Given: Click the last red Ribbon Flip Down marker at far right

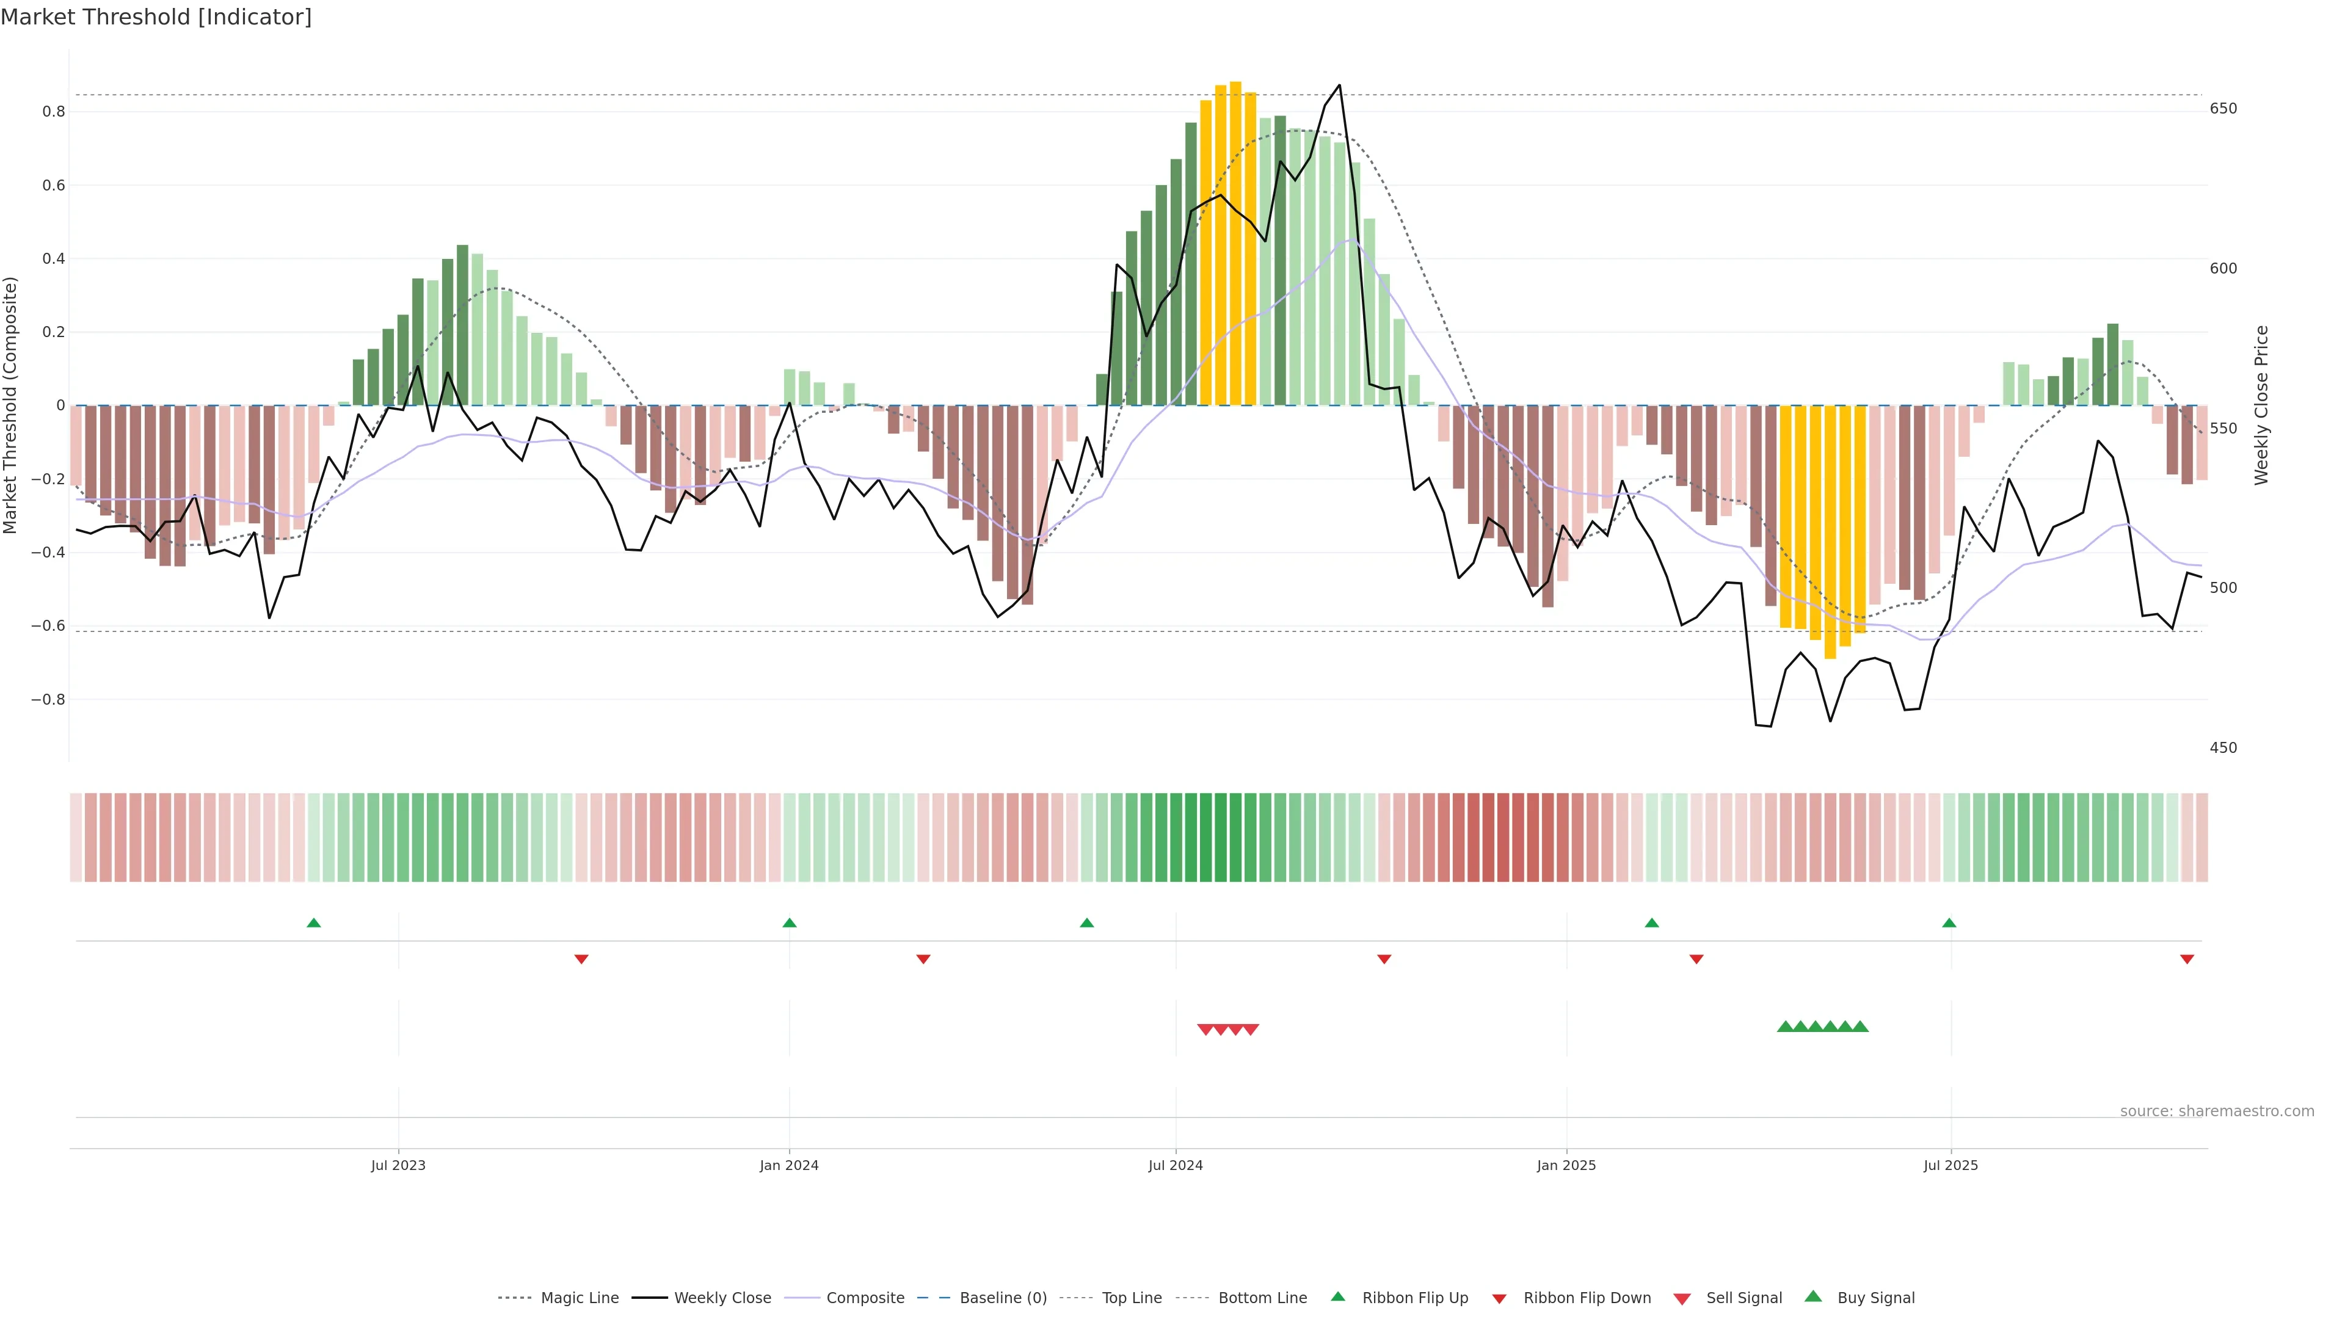Looking at the screenshot, I should [2187, 959].
